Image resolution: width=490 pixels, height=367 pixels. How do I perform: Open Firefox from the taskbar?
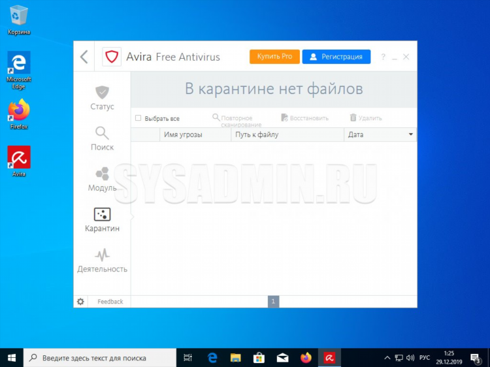tap(306, 358)
